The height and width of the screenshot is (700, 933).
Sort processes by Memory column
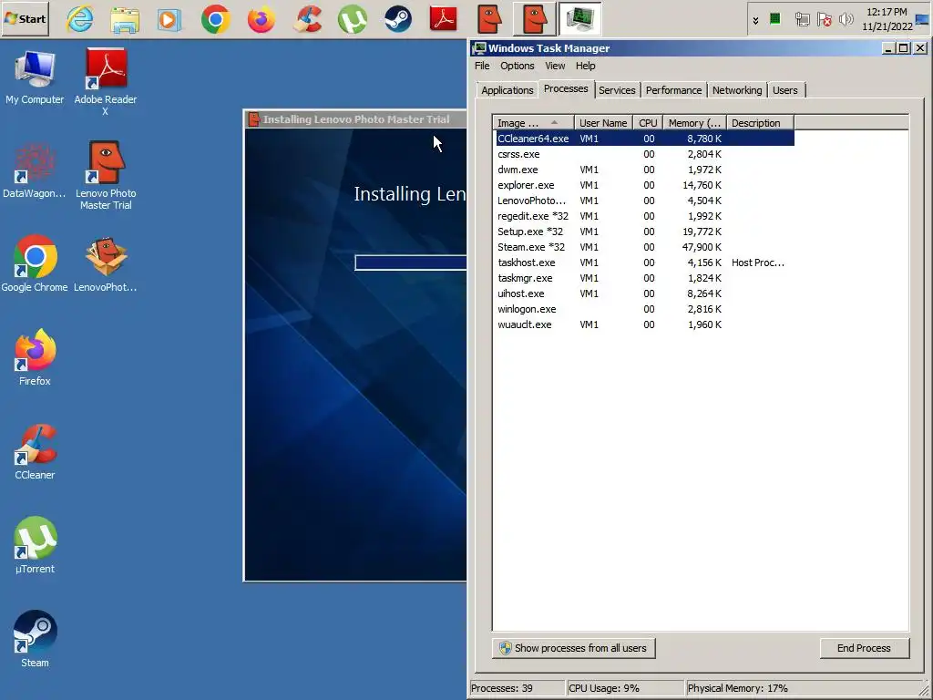click(694, 123)
